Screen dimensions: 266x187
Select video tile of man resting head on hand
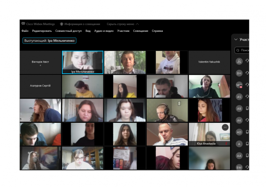167,134
